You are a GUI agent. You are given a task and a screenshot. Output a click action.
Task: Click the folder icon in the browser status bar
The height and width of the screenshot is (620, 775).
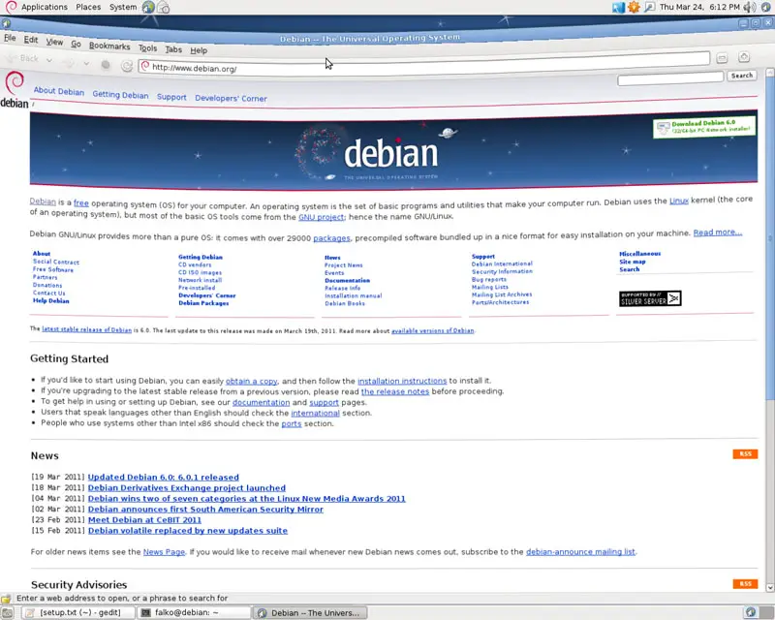[x=6, y=599]
